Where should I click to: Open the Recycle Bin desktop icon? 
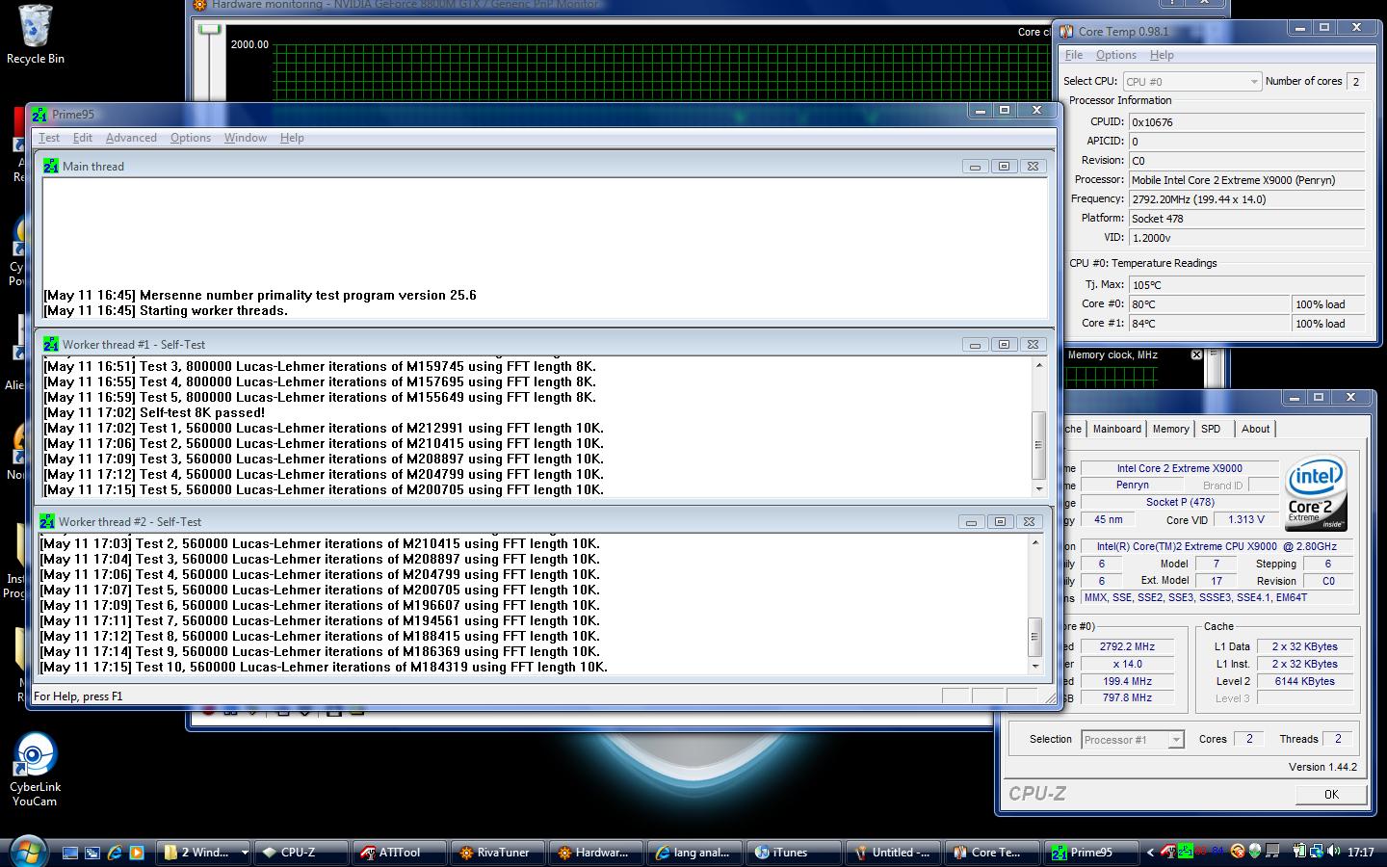(x=36, y=35)
